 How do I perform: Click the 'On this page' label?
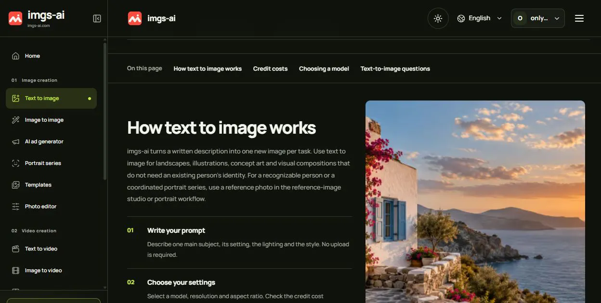(x=144, y=68)
